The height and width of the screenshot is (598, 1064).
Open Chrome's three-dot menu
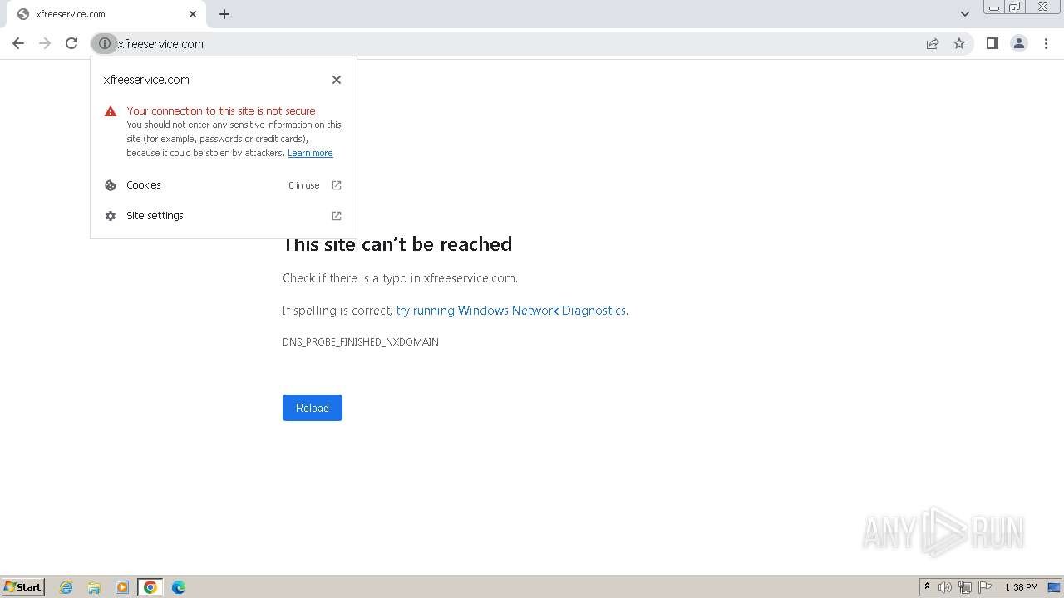coord(1046,43)
